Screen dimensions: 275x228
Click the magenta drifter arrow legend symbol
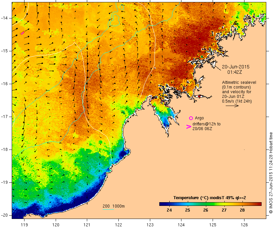point(188,127)
